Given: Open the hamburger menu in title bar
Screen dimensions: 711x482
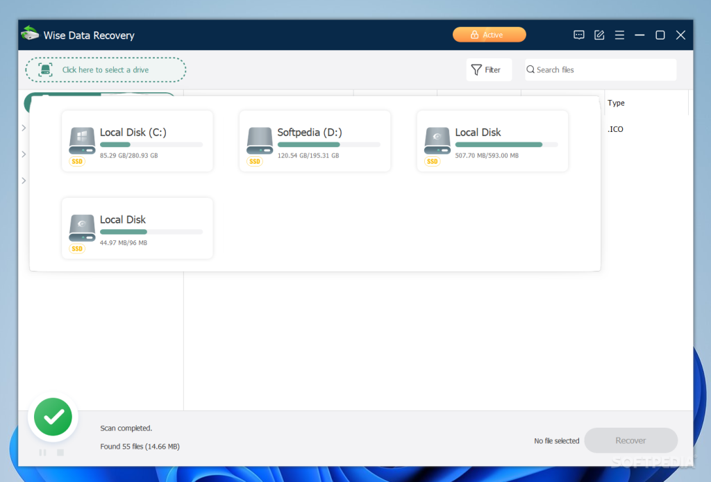Looking at the screenshot, I should [x=619, y=35].
